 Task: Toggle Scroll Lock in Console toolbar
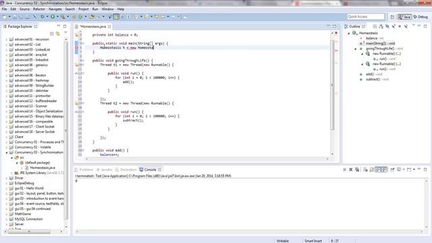point(371,169)
